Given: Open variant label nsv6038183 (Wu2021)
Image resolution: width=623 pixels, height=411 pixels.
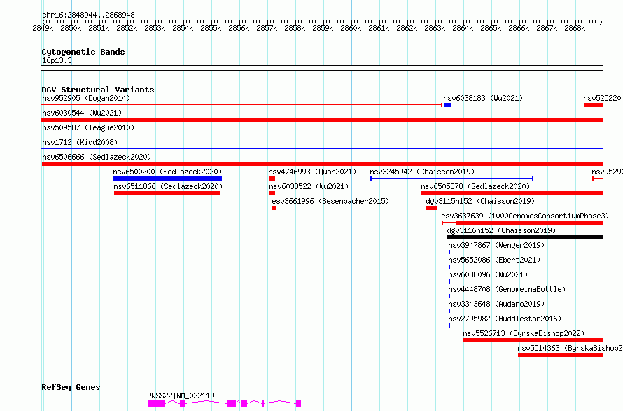Looking at the screenshot, I should point(483,98).
